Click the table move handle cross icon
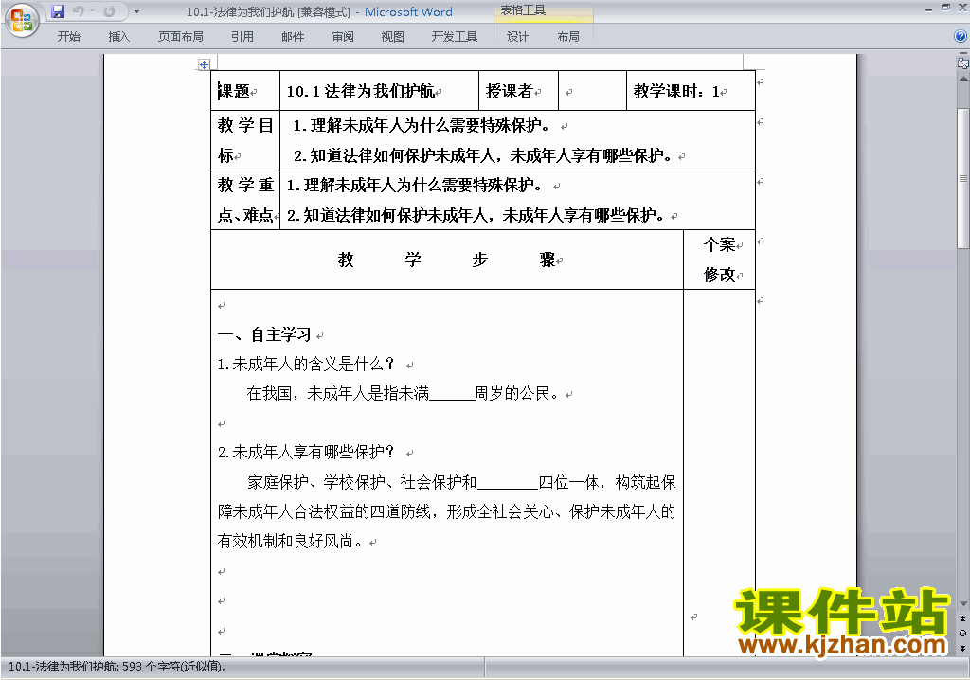This screenshot has width=970, height=680. click(204, 64)
